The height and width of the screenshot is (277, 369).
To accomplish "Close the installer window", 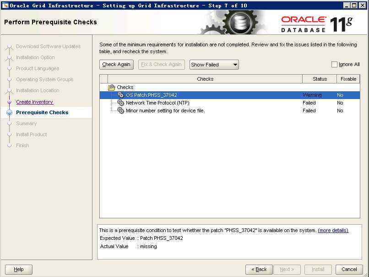I will [x=363, y=6].
